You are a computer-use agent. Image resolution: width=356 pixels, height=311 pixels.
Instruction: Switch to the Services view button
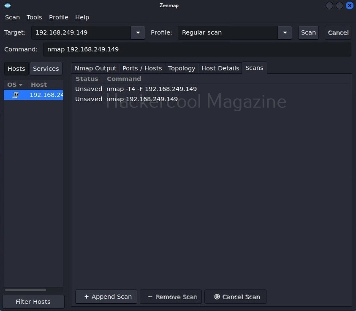point(46,69)
